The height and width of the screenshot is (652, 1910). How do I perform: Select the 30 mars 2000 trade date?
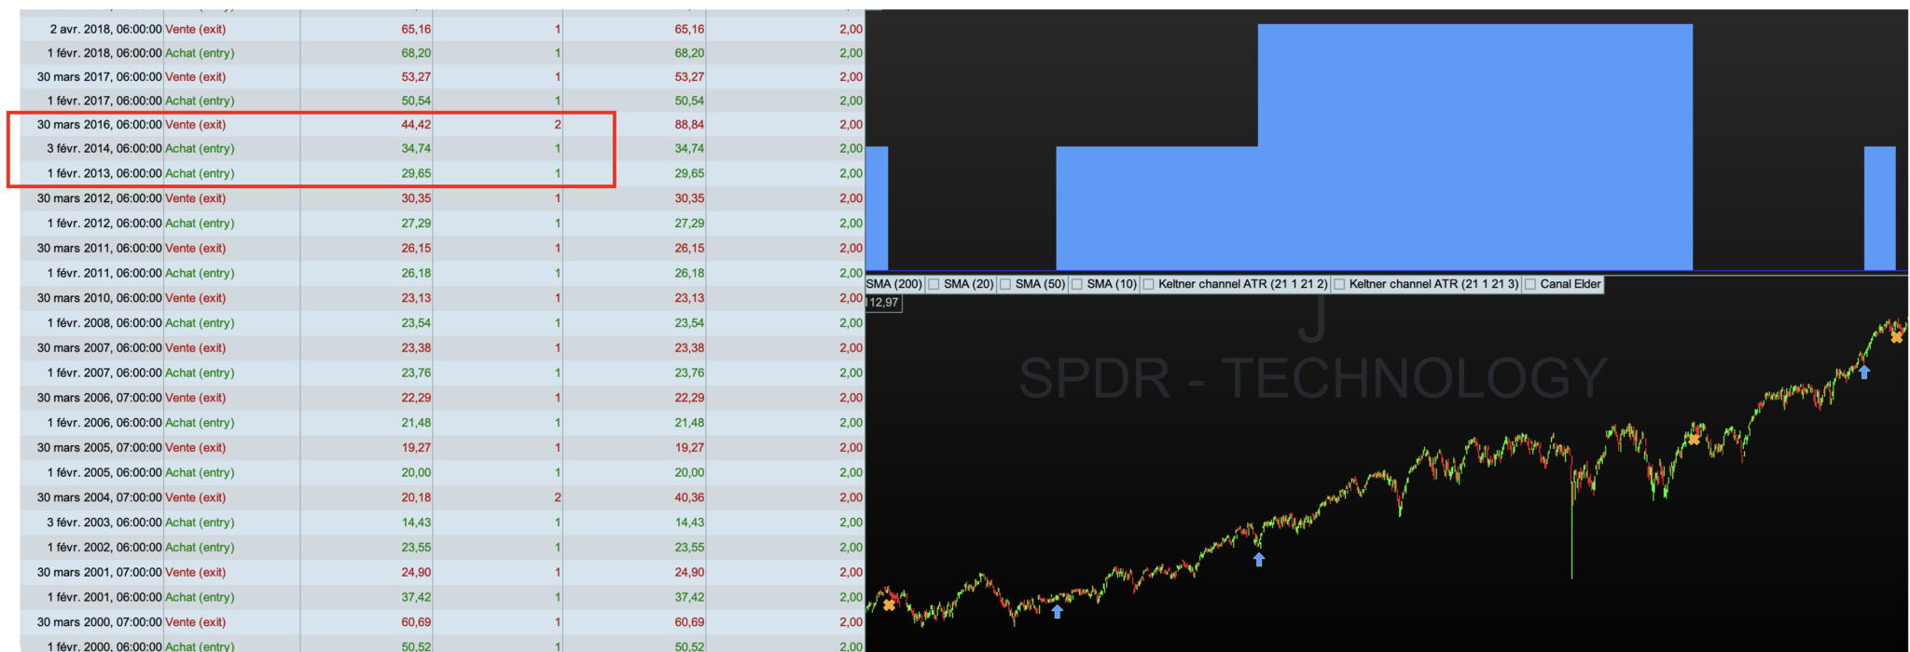[100, 622]
